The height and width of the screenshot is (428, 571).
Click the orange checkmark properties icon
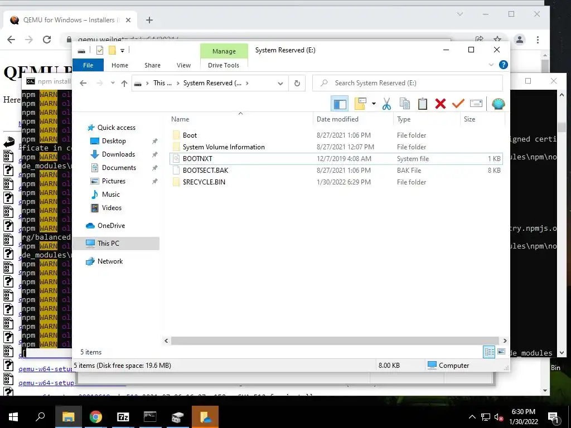(x=458, y=104)
